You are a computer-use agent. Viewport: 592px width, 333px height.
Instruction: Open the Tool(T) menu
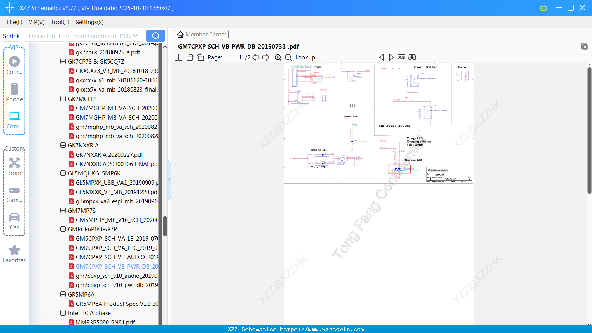pos(60,22)
